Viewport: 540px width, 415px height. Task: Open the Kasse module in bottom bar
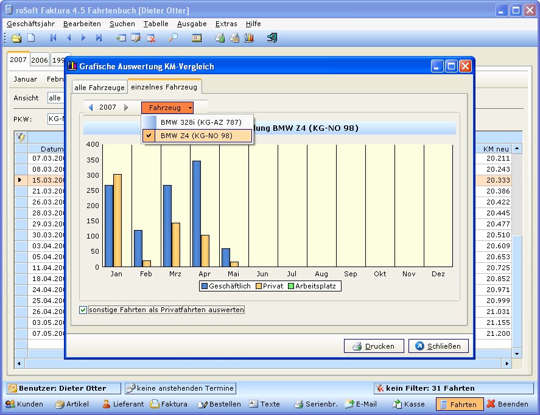409,404
